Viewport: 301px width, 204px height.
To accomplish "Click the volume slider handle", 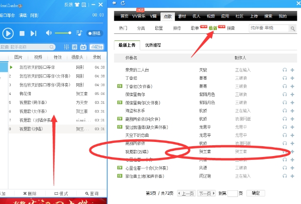I will click(70, 33).
